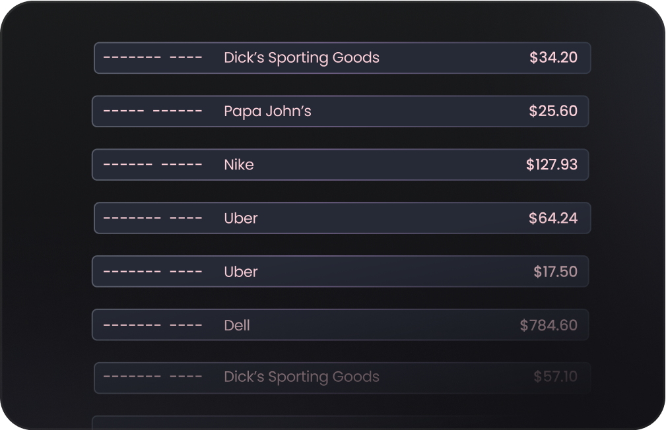Click masked date in Uber $17.50 row
Image resolution: width=666 pixels, height=430 pixels.
152,272
